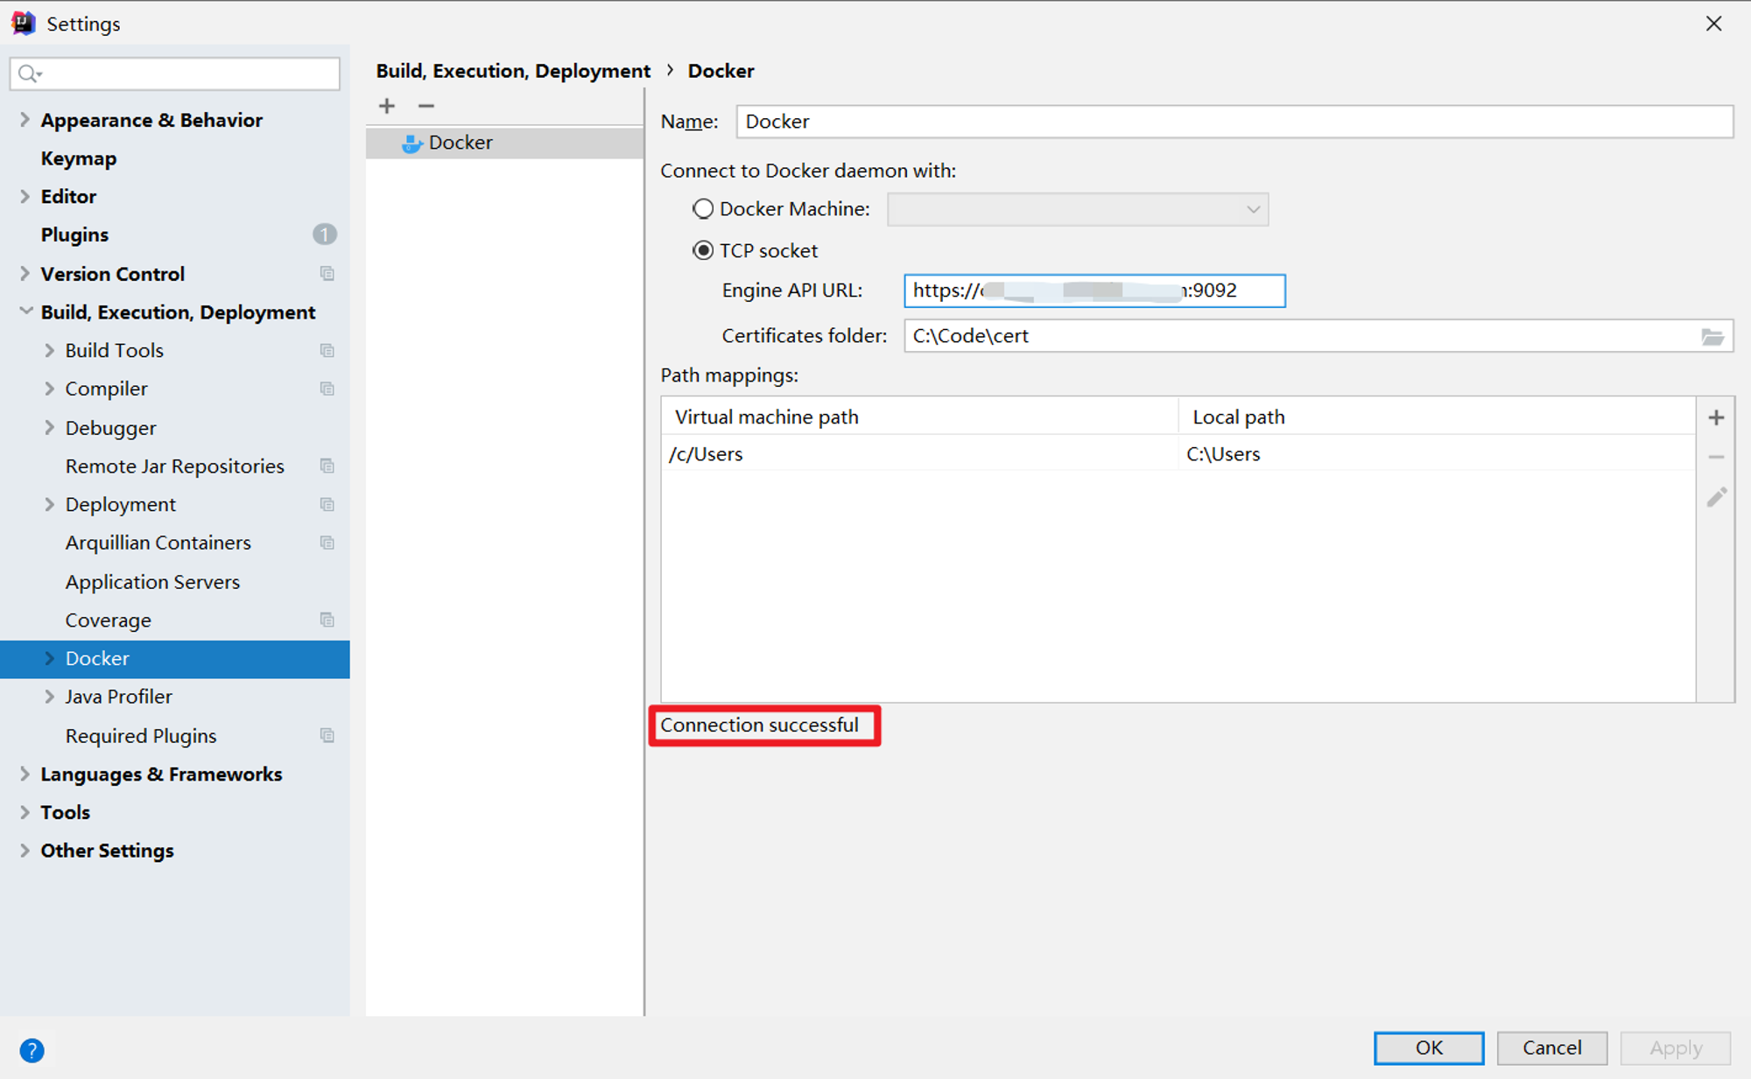Select Docker Machine radio button
This screenshot has width=1751, height=1079.
coord(703,209)
